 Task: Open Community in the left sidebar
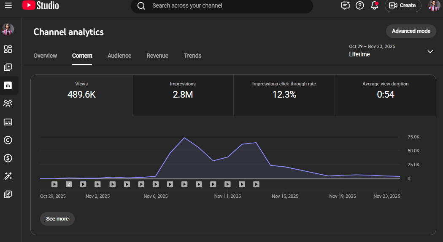coord(8,104)
